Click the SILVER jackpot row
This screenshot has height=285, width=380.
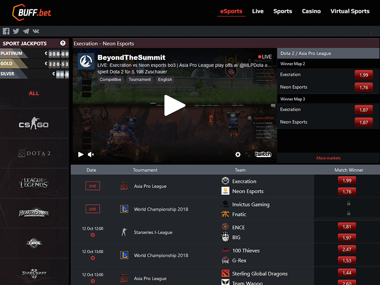click(34, 74)
